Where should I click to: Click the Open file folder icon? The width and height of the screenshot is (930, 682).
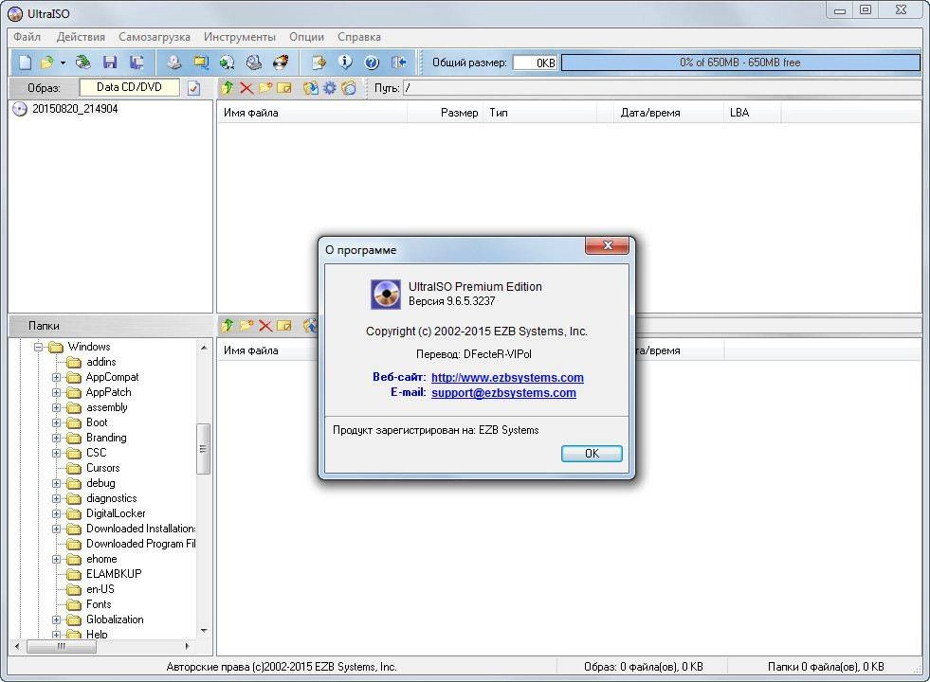coord(46,63)
